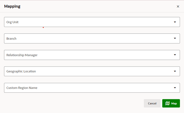This screenshot has width=184, height=113.
Task: Open the Branch dropdown arrow
Action: point(175,38)
